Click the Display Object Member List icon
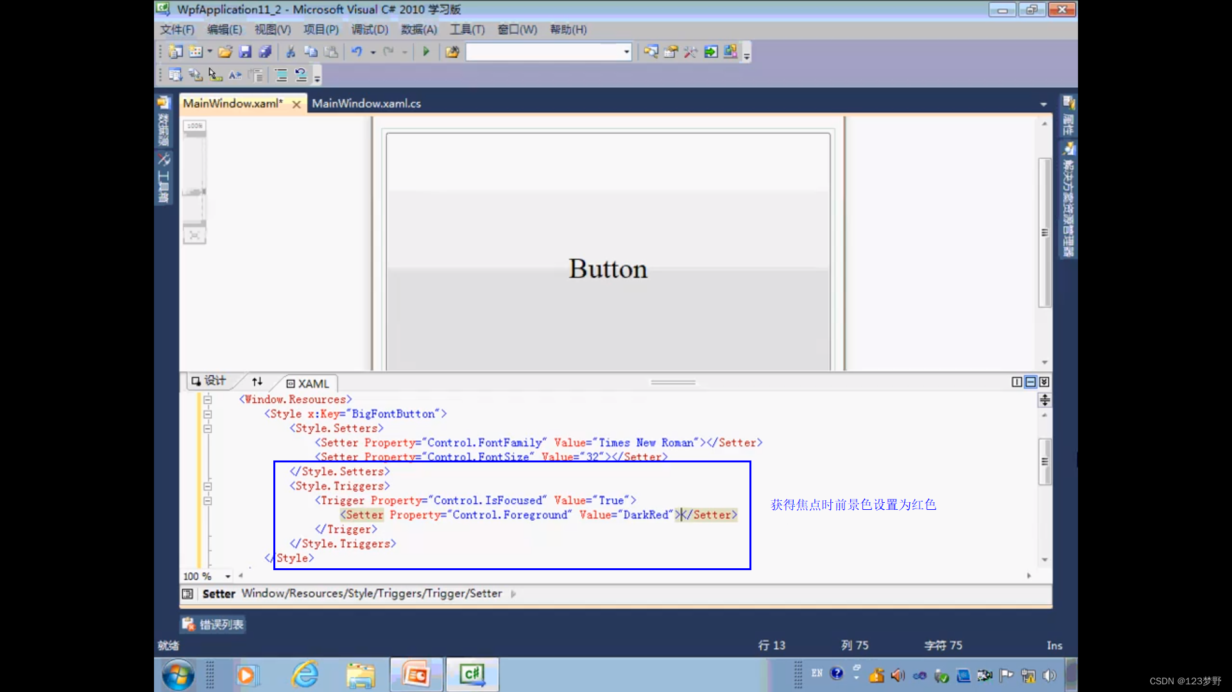 [175, 75]
